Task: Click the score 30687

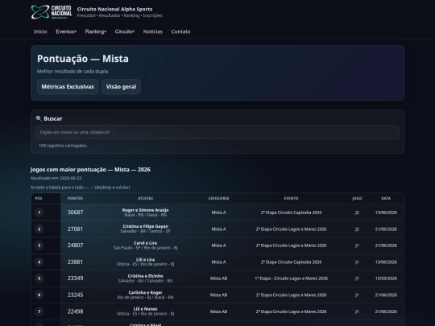Action: pos(75,213)
